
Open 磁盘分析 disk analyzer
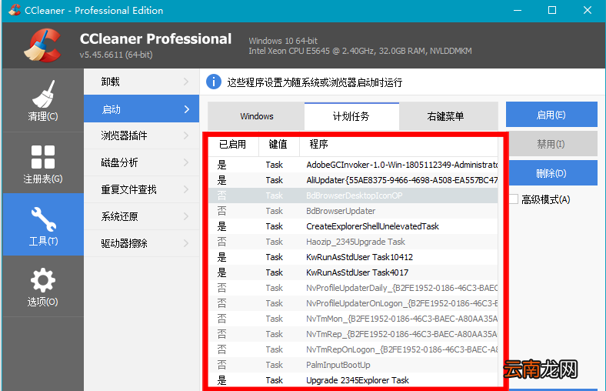142,162
